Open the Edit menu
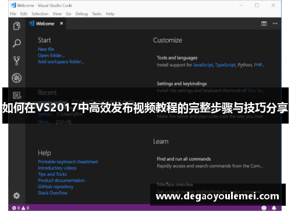Image resolution: width=291 pixels, height=211 pixels. tap(24, 14)
